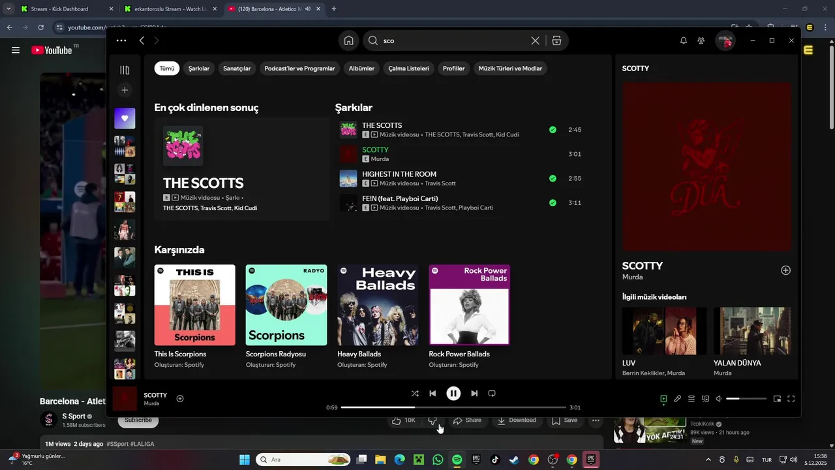Screen dimensions: 835x470
Task: Open TikTok from the taskbar
Action: (495, 460)
